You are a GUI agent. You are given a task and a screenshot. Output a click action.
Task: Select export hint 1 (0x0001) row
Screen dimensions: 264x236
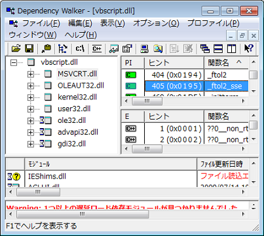click(x=185, y=129)
